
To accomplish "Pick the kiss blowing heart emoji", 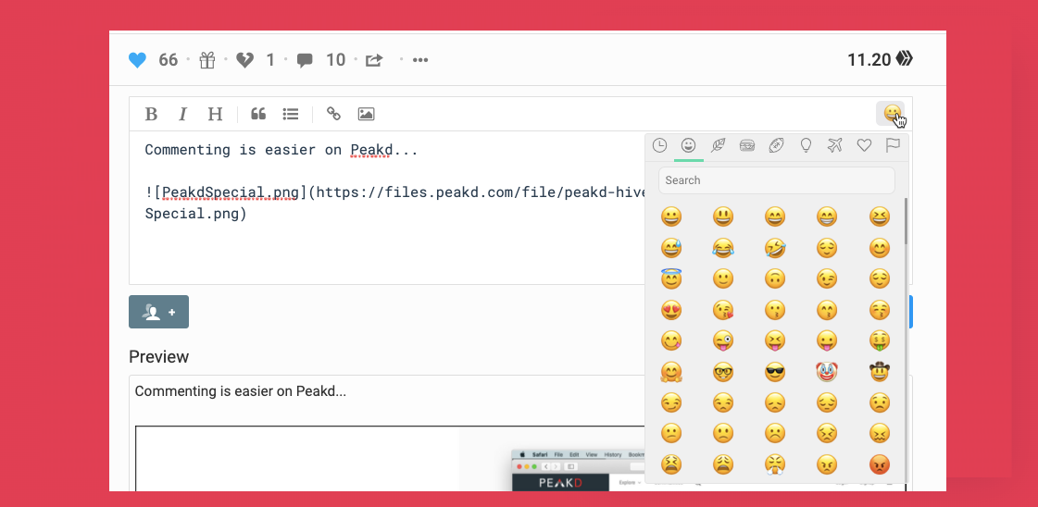I will [723, 309].
